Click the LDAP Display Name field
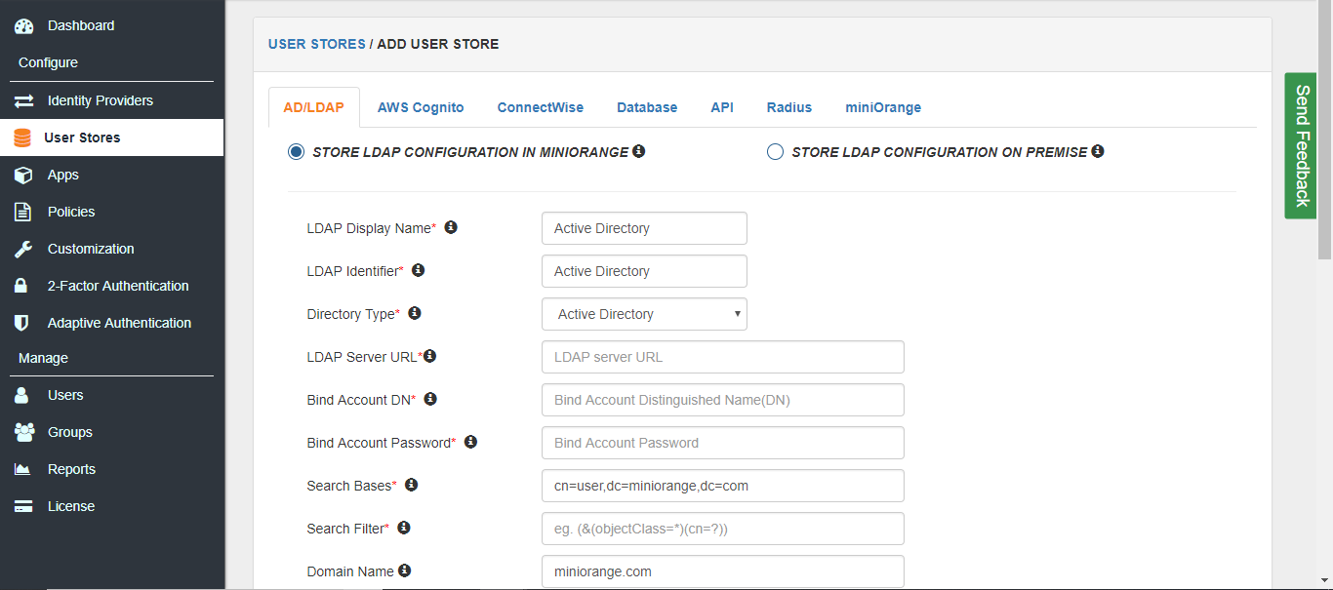This screenshot has width=1333, height=590. (644, 228)
